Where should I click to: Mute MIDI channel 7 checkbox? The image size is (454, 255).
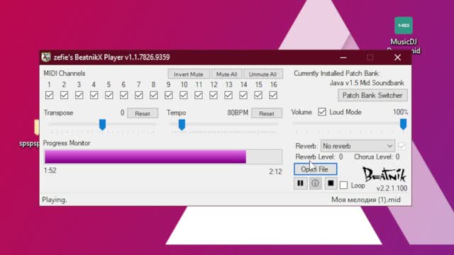click(139, 95)
